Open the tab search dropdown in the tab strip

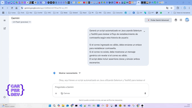(x=2, y=3)
